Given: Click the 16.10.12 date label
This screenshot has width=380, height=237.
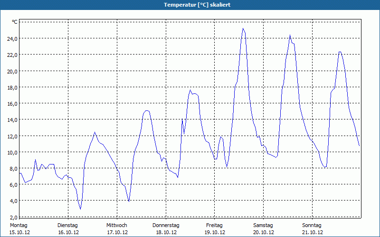Looking at the screenshot, I should (67, 232).
